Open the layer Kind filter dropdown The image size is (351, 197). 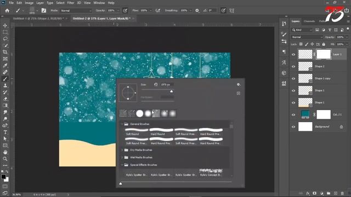pos(302,30)
